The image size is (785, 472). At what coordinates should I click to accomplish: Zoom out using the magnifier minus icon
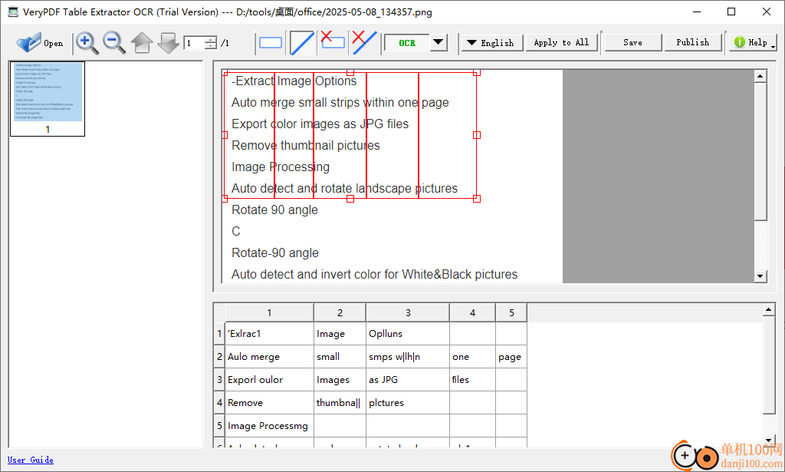tap(113, 42)
